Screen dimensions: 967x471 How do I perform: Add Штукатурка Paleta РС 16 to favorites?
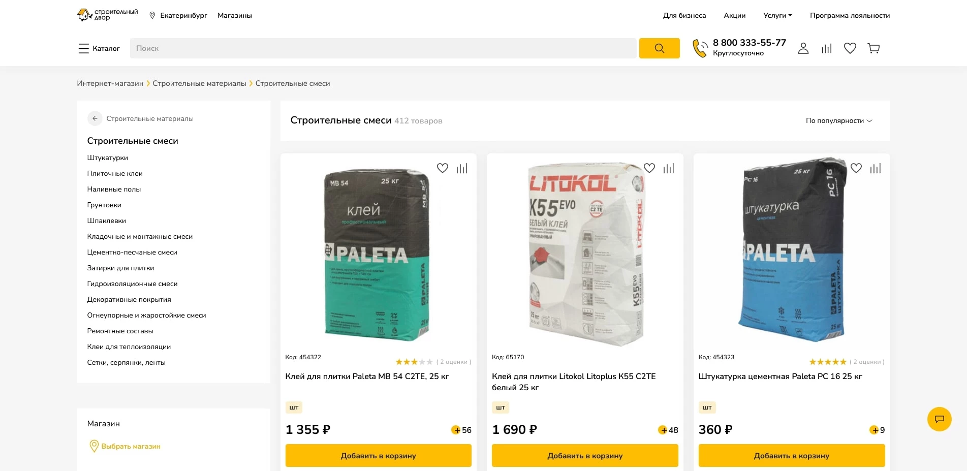(x=856, y=168)
